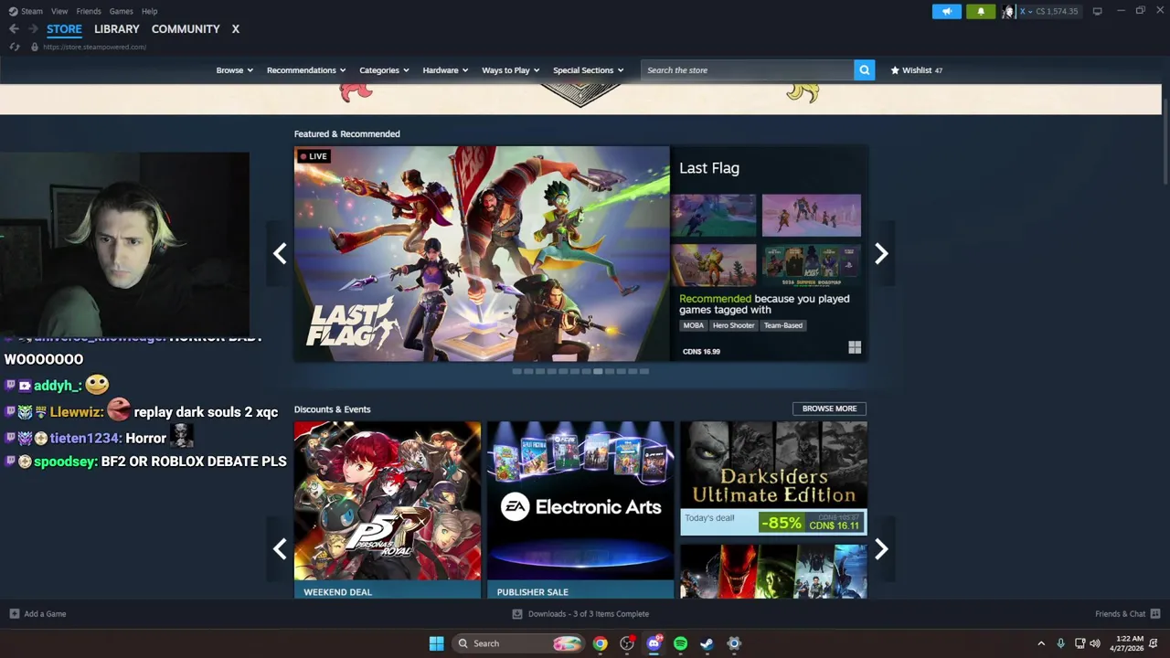Expand the Ways to Play dropdown

511,70
